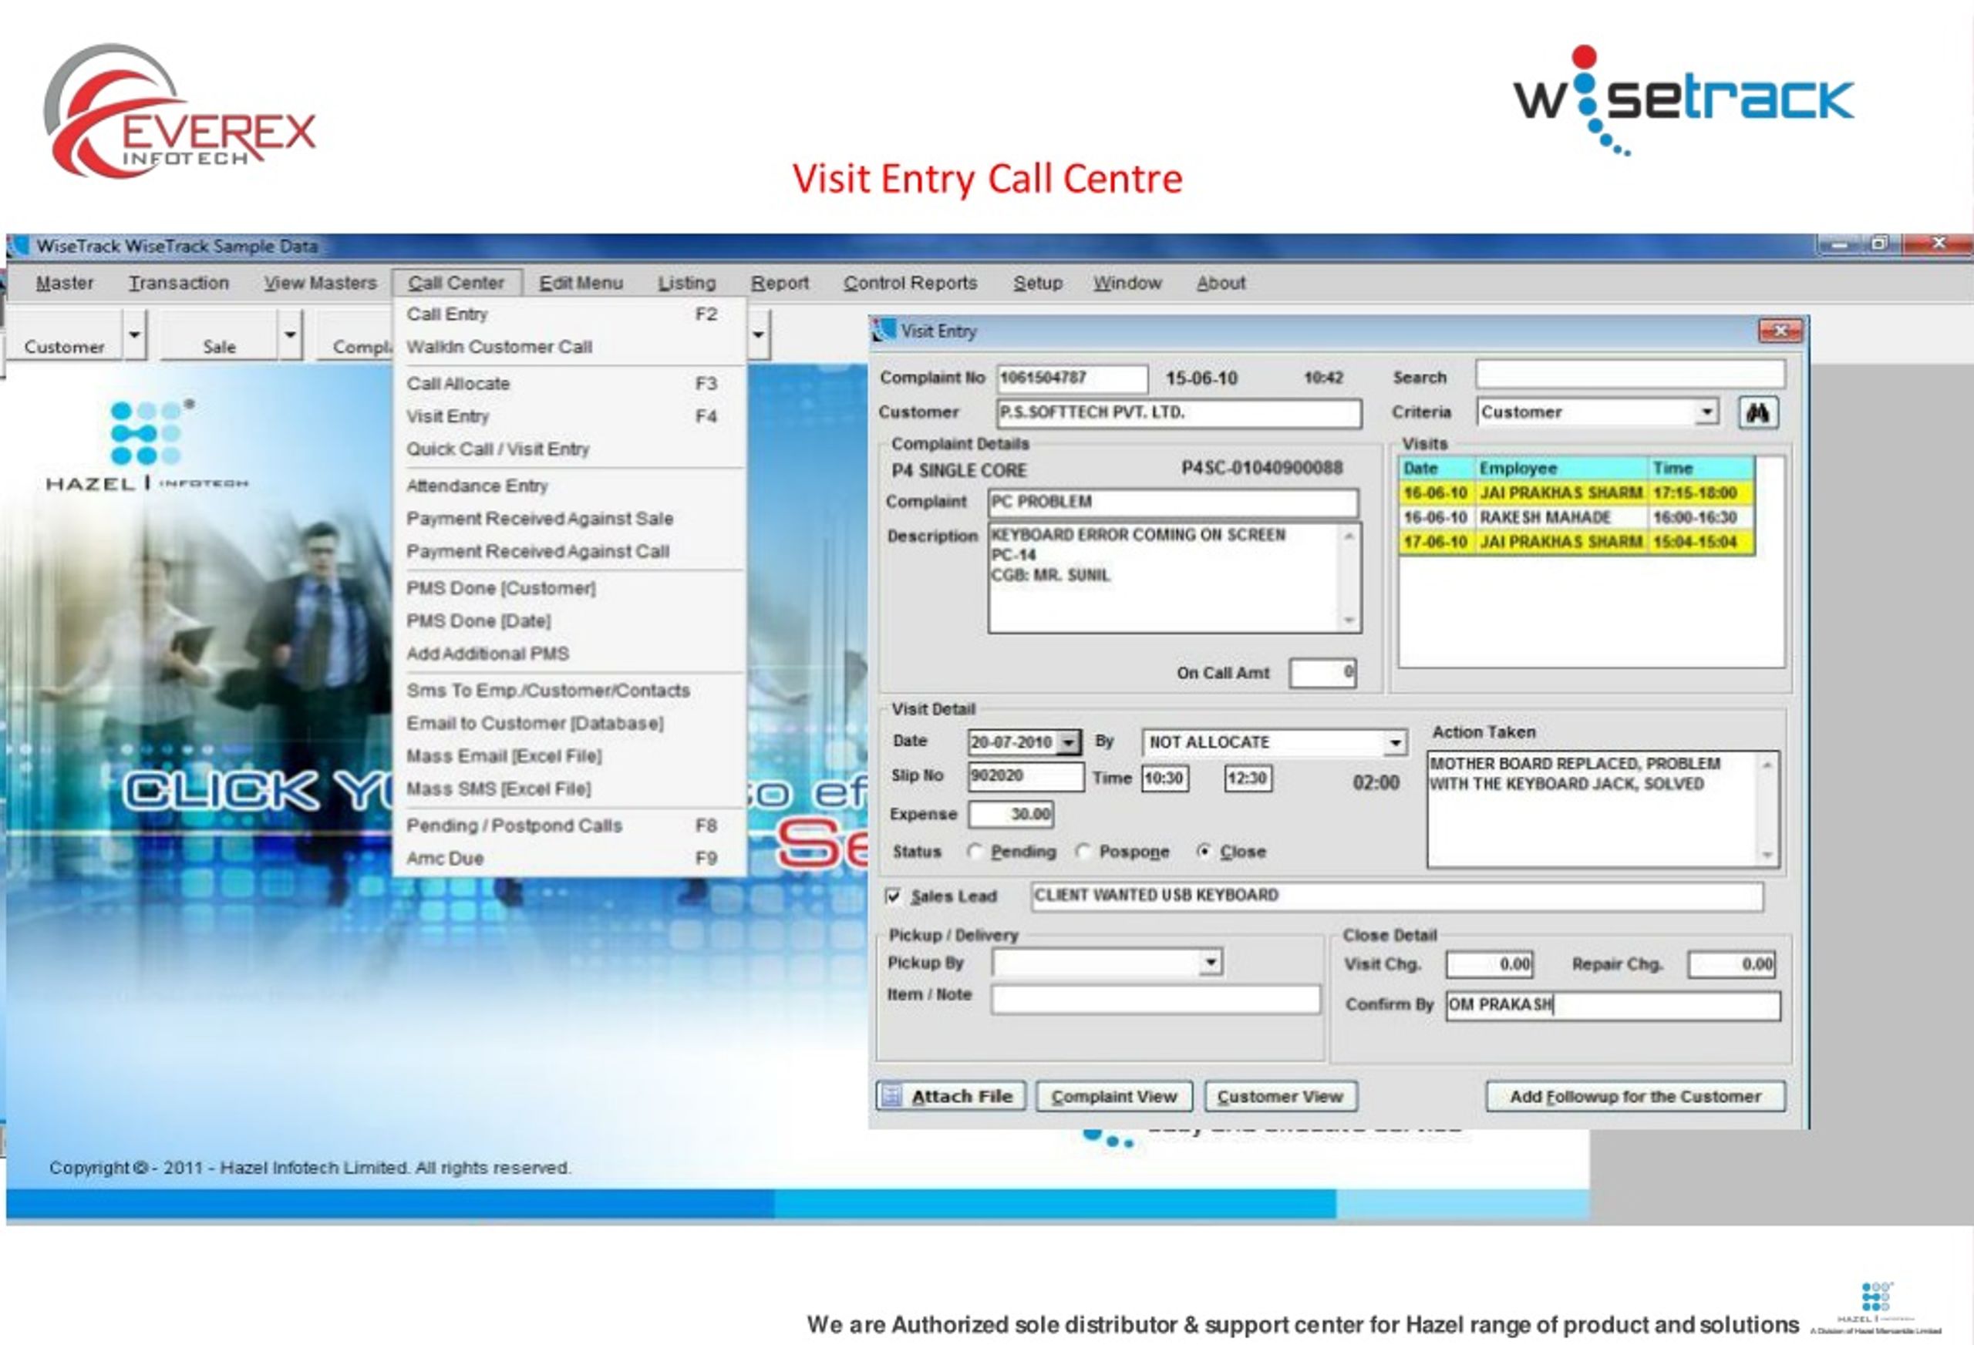Viewport: 1974px width, 1345px height.
Task: Click the Visit Chg. field
Action: tap(1490, 964)
